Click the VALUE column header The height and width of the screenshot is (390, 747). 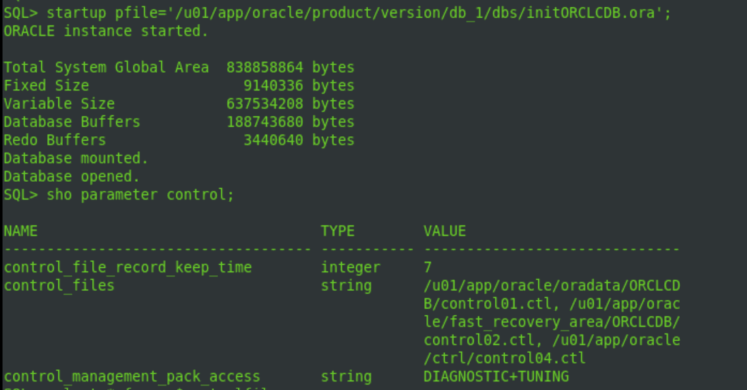(444, 231)
